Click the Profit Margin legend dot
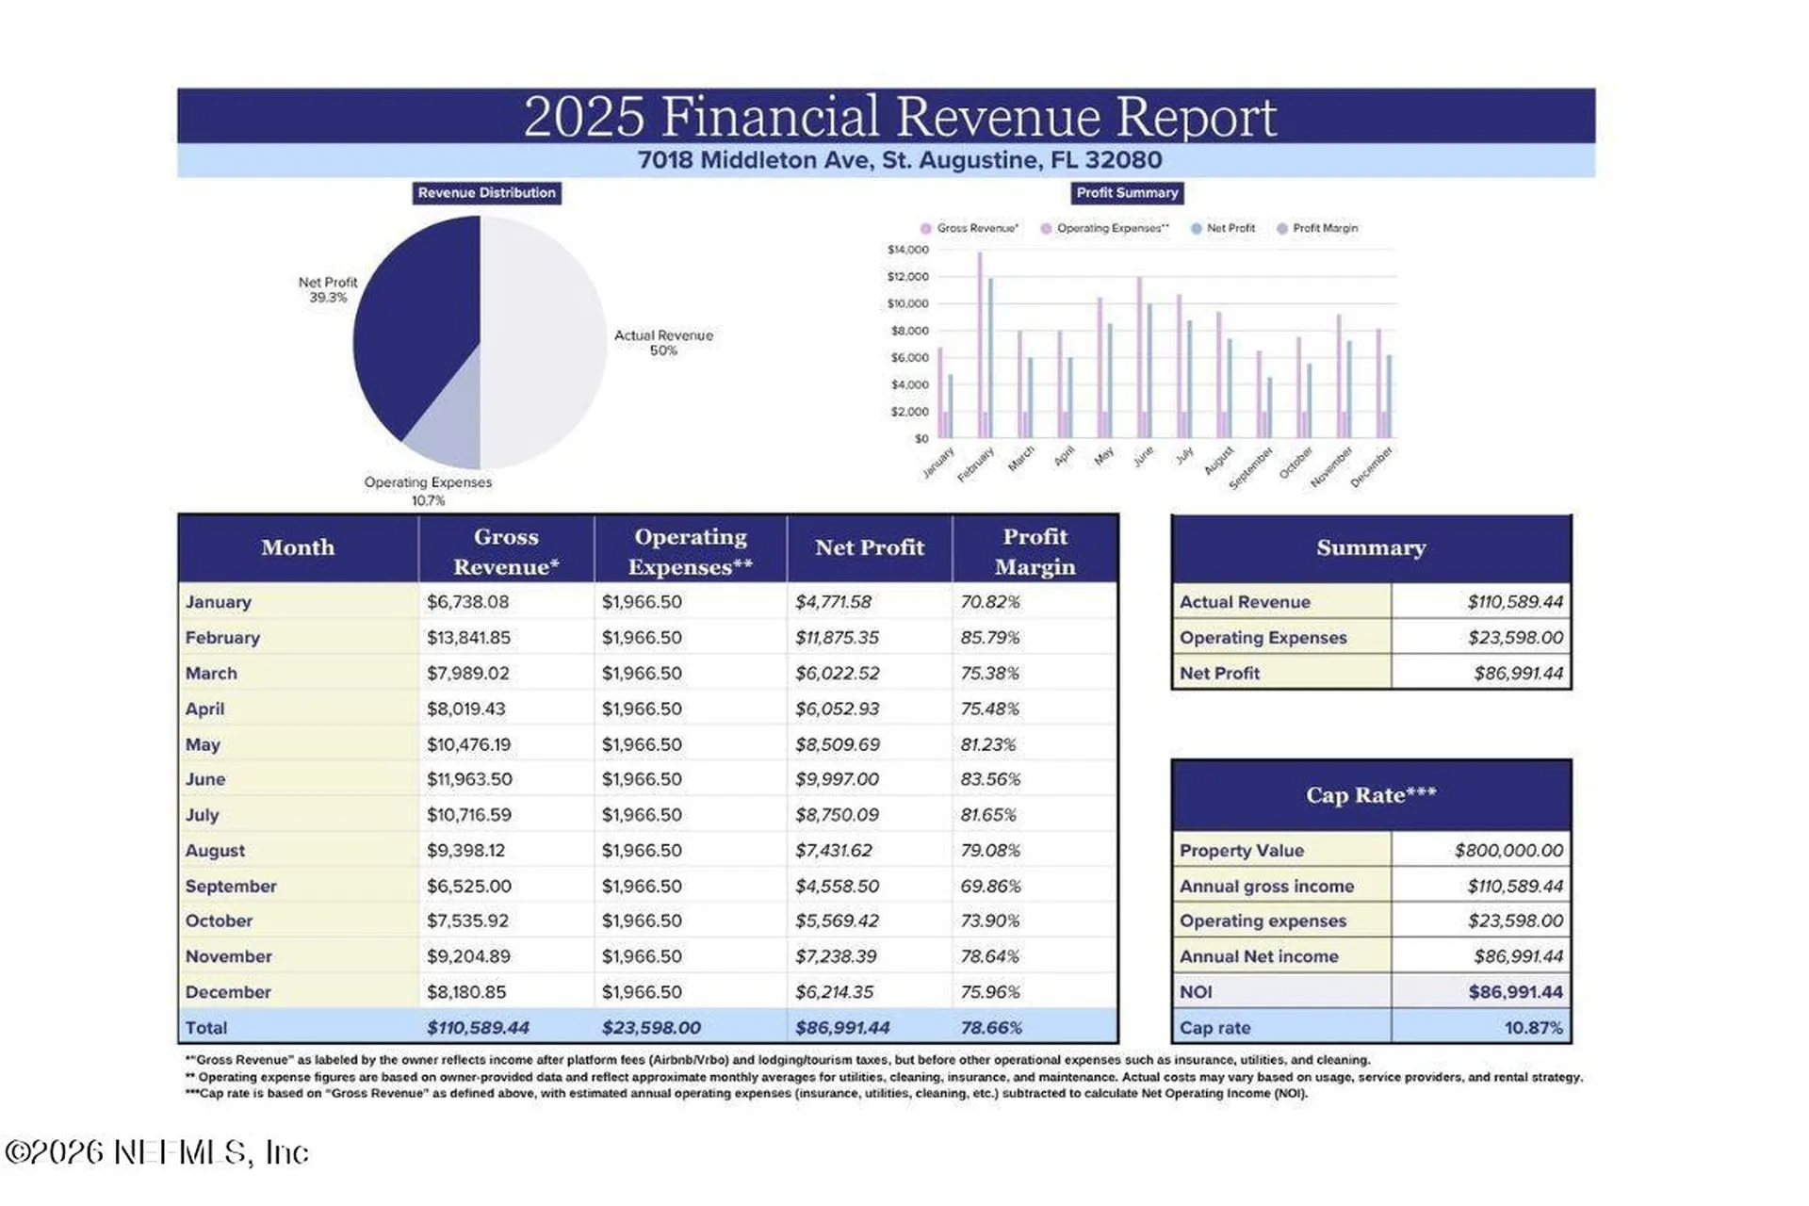Viewport: 1809px width, 1206px height. tap(1281, 228)
